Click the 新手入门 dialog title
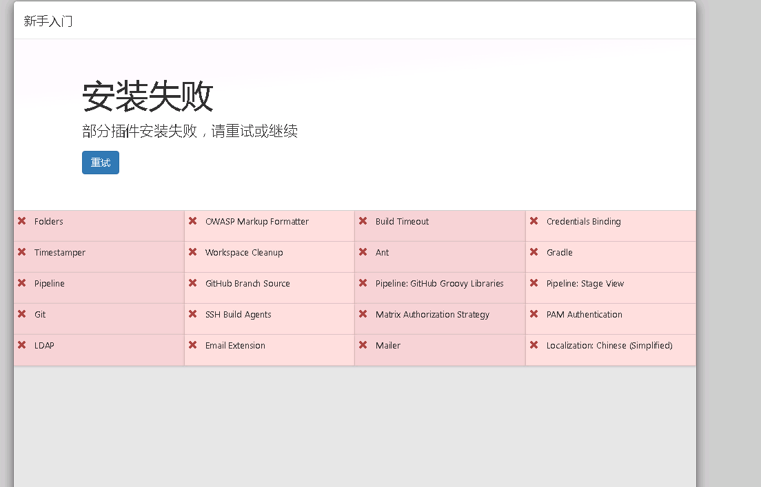The image size is (761, 487). pos(48,21)
